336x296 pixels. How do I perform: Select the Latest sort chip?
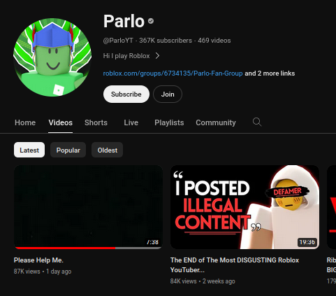click(29, 150)
